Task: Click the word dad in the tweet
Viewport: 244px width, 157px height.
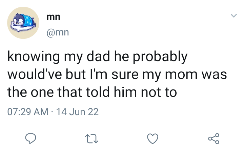Action: [98, 56]
